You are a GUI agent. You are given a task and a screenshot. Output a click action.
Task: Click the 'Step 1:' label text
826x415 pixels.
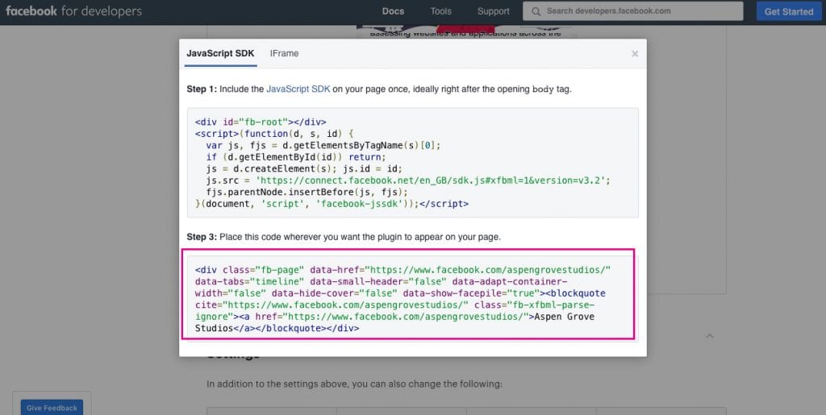[x=202, y=89]
